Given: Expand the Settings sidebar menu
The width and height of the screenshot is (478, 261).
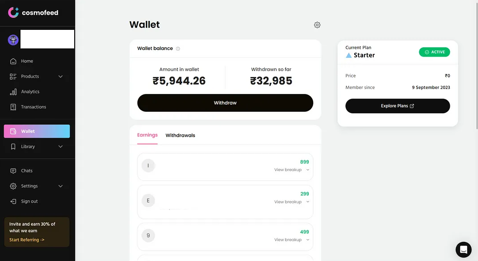Looking at the screenshot, I should coord(61,186).
